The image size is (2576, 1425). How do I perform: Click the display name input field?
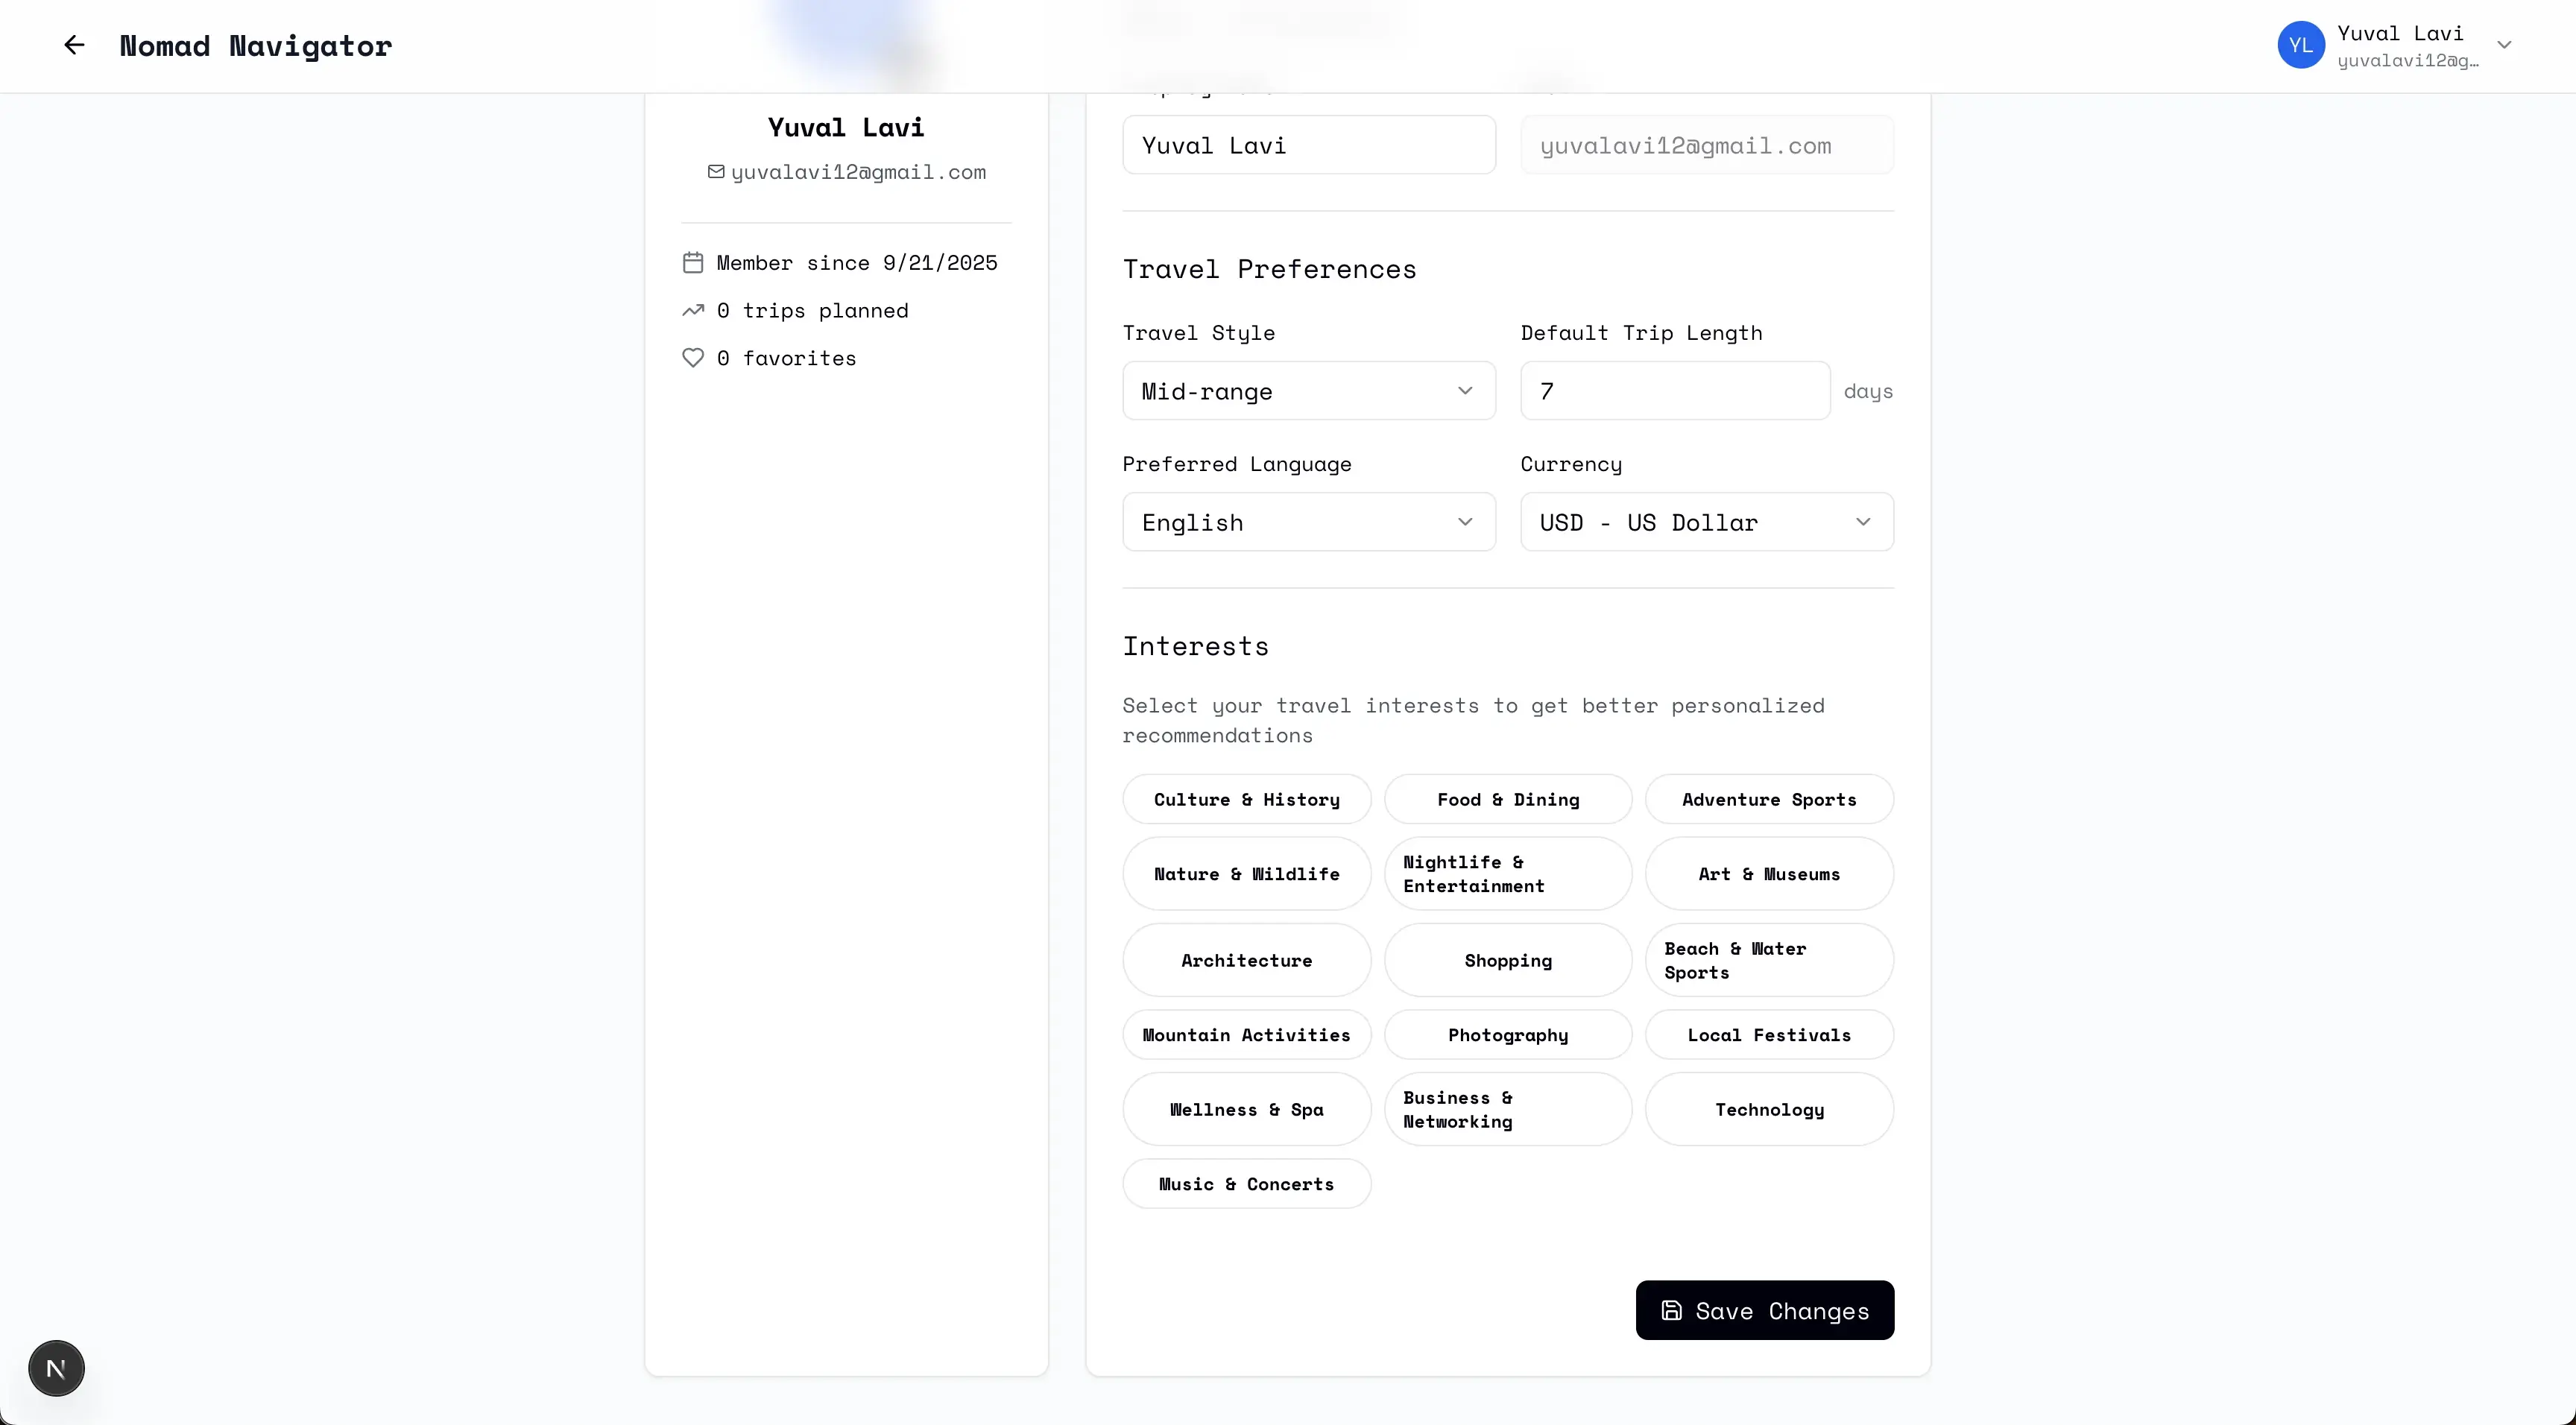(x=1308, y=146)
